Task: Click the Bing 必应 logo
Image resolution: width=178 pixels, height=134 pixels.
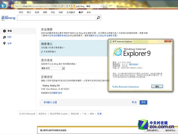Action: click(8, 18)
